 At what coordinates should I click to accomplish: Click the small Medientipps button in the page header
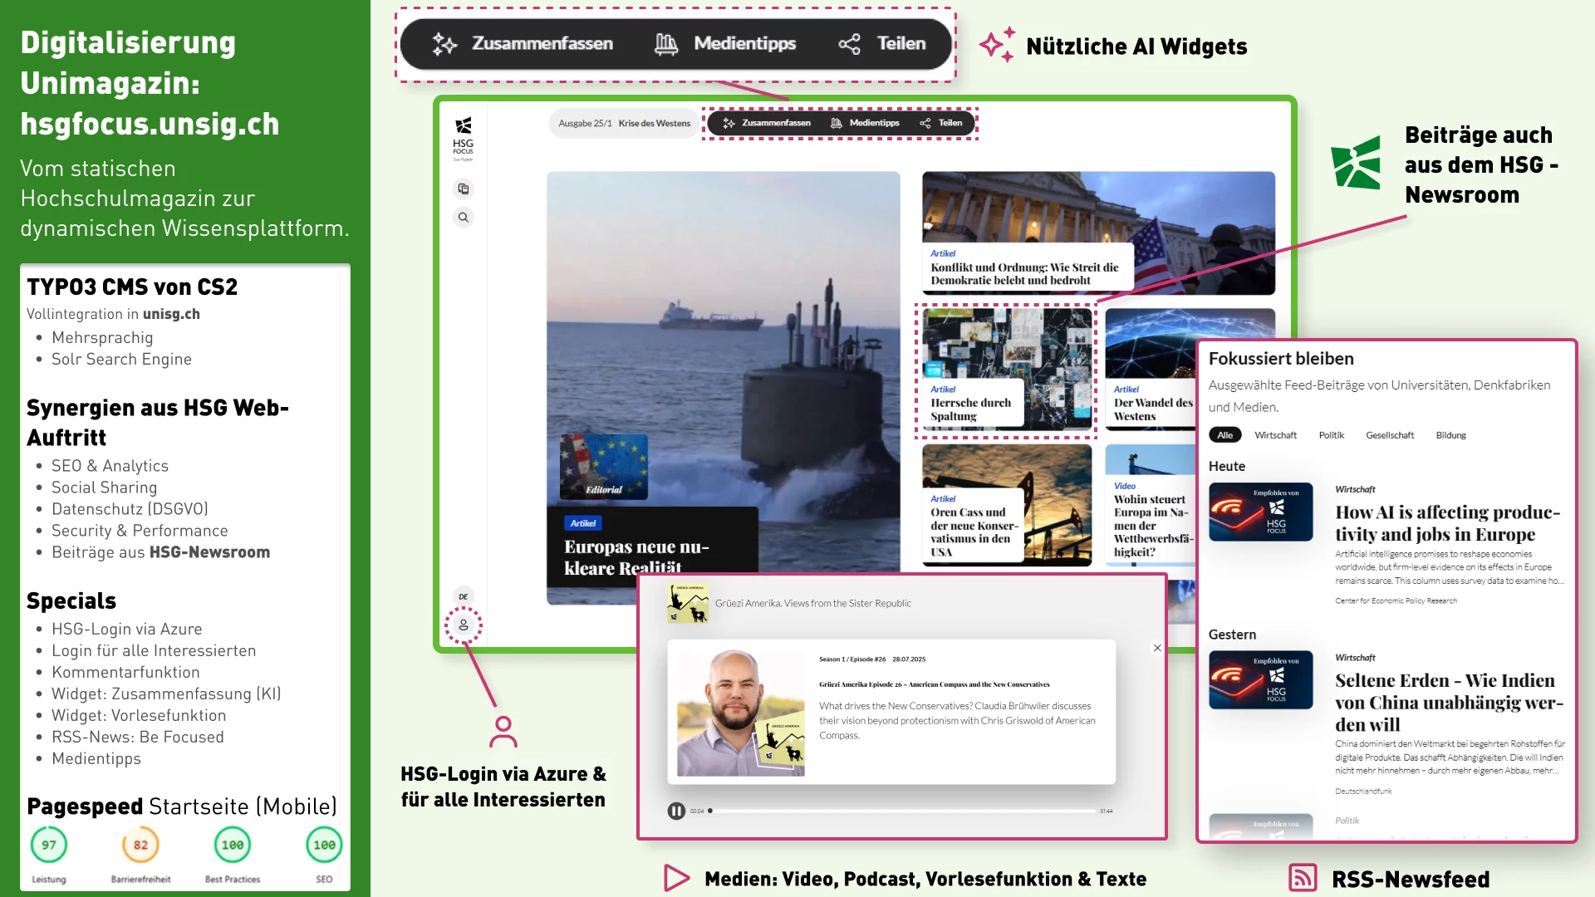[865, 123]
